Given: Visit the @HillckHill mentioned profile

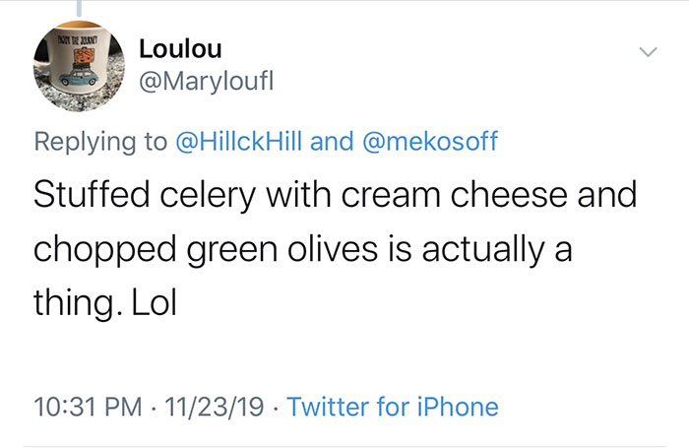Looking at the screenshot, I should 239,141.
